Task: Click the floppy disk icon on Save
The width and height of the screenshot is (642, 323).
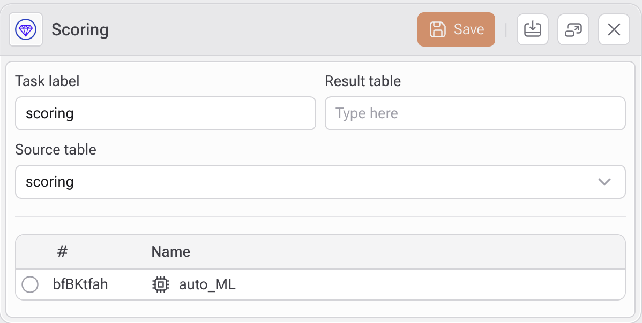Action: [438, 29]
